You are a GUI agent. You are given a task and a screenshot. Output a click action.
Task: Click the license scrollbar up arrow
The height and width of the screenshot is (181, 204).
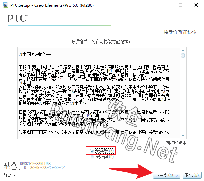[183, 50]
